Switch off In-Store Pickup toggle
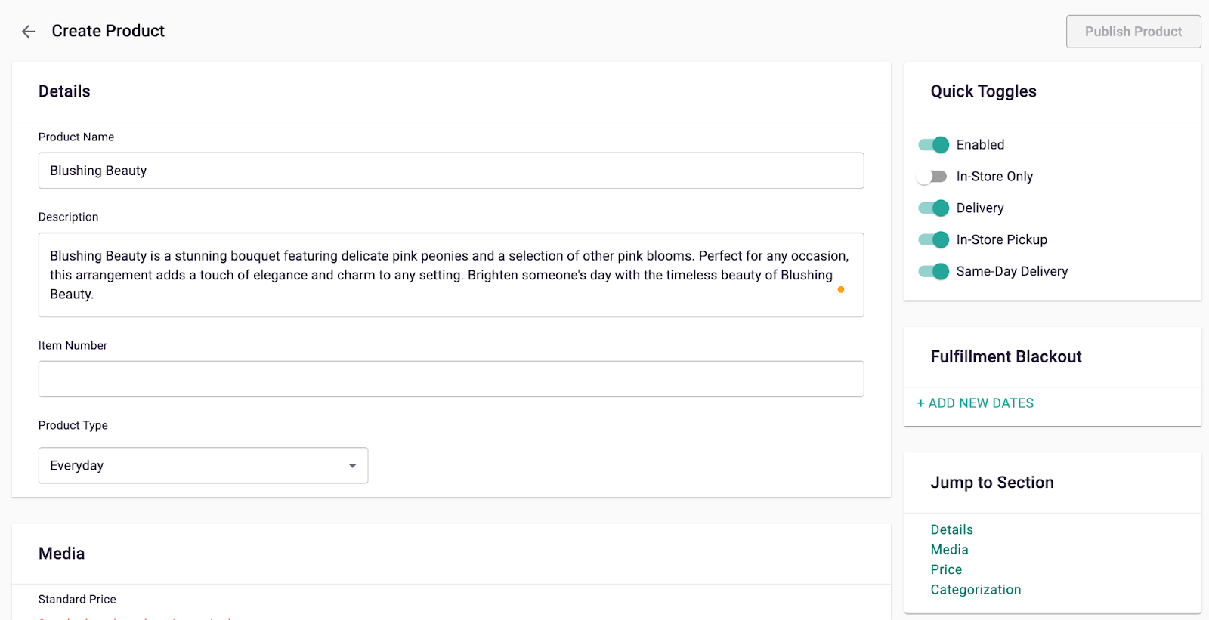Screen dimensions: 1209x620 coord(933,240)
